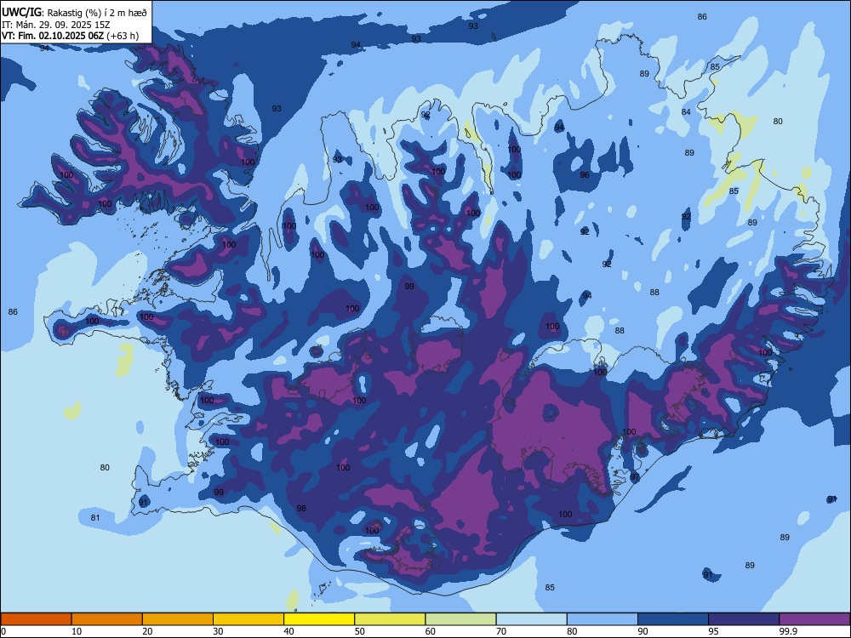851x638 pixels.
Task: Click the golden 30–40 legend swatch
Action: click(248, 619)
